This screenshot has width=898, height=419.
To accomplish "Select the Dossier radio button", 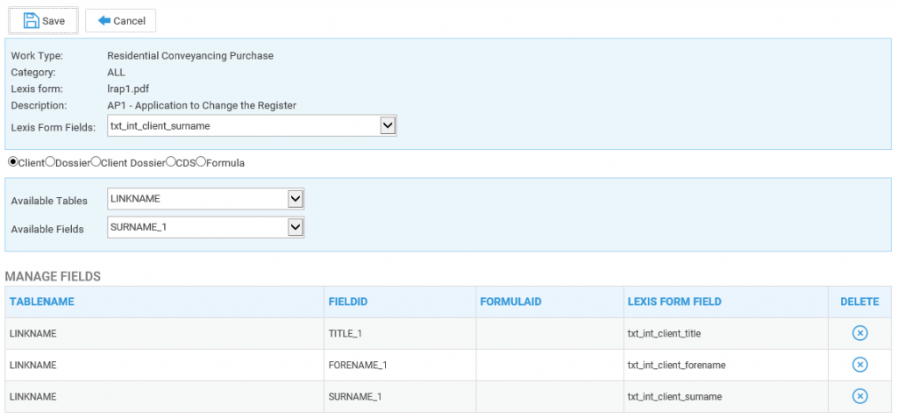I will [50, 162].
